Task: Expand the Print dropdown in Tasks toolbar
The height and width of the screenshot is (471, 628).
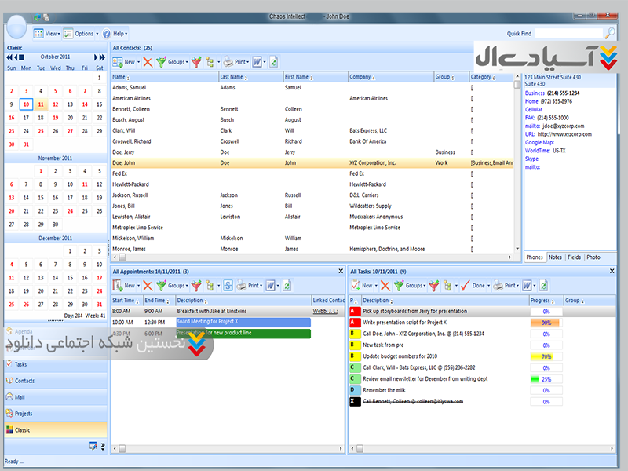Action: [509, 286]
